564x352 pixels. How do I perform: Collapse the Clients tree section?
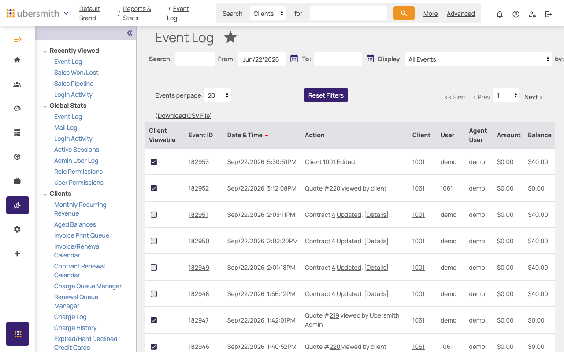click(x=45, y=194)
